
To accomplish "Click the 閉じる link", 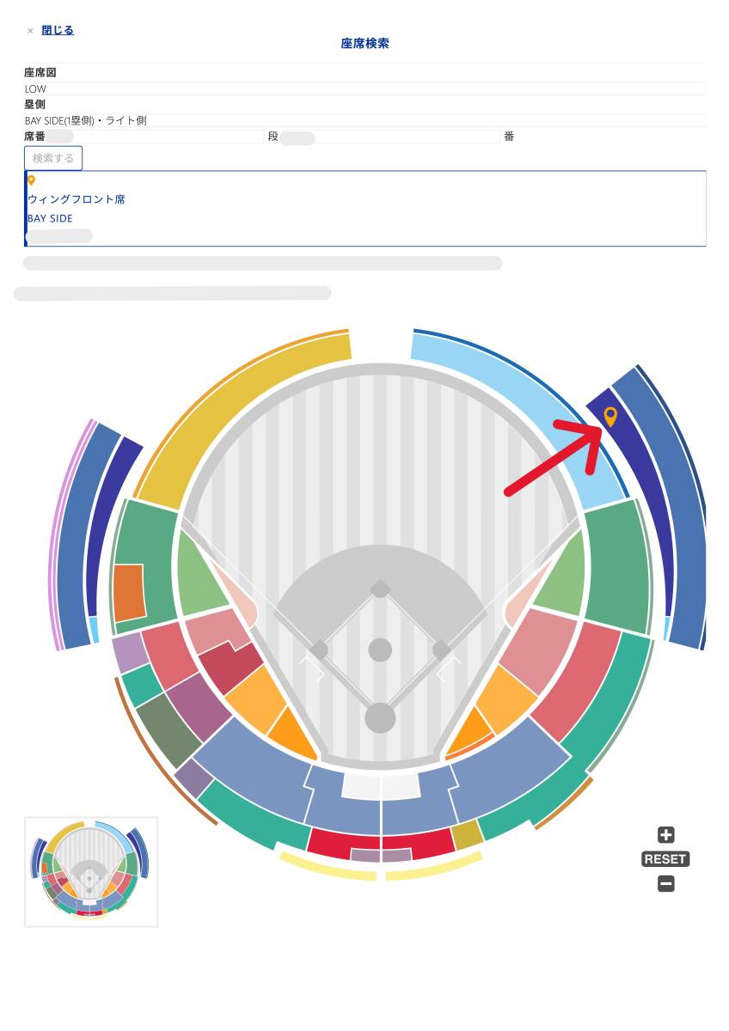I will pyautogui.click(x=58, y=30).
